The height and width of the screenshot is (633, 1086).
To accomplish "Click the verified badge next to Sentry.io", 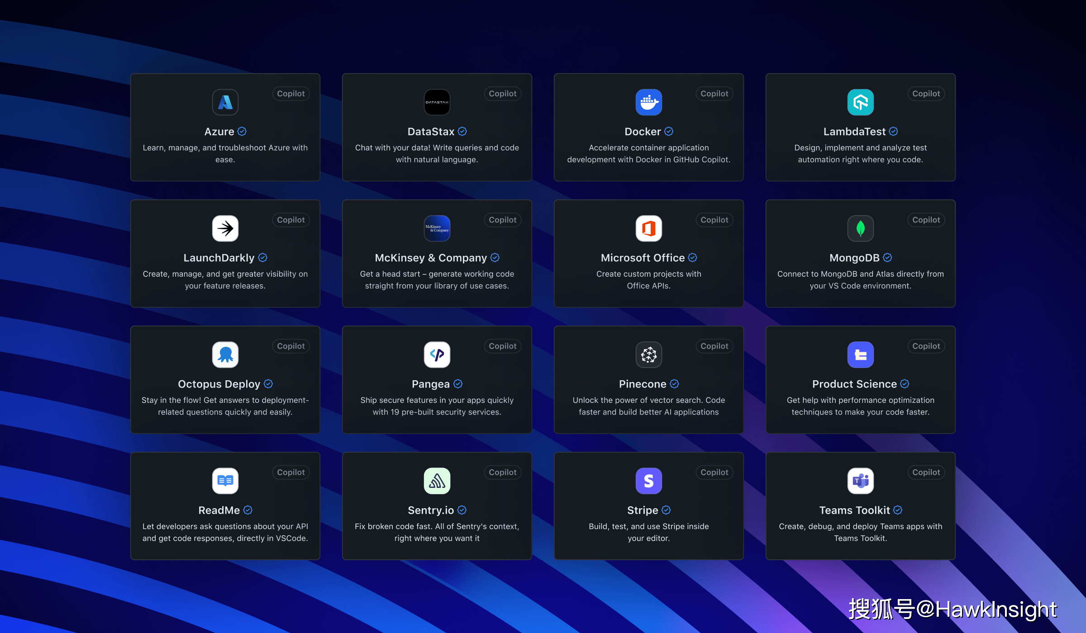I will (x=462, y=510).
